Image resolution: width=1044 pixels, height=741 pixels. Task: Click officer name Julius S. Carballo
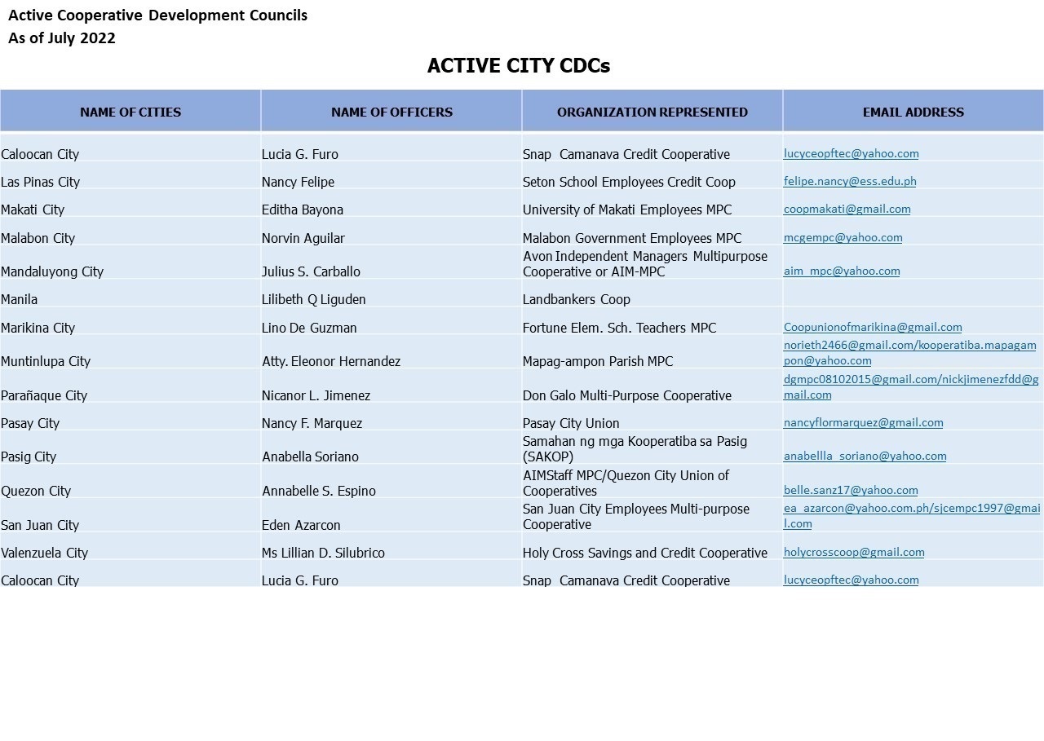[x=311, y=271]
